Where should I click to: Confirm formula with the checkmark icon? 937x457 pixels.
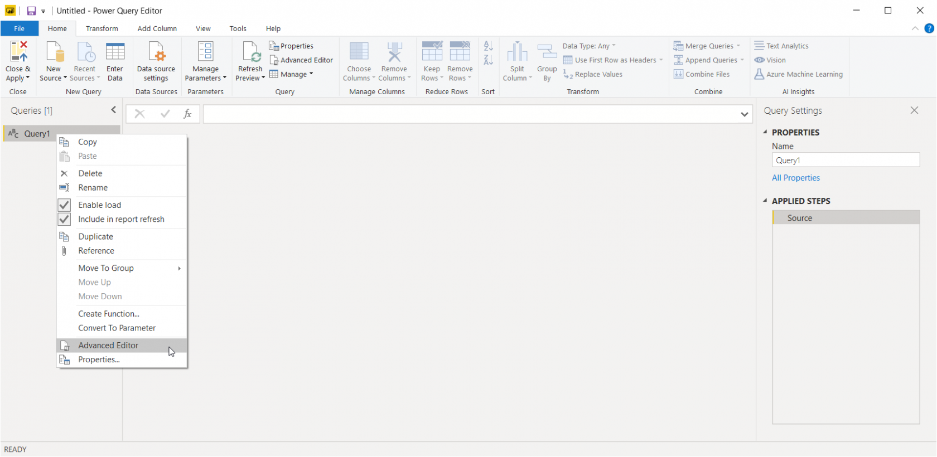(x=165, y=114)
